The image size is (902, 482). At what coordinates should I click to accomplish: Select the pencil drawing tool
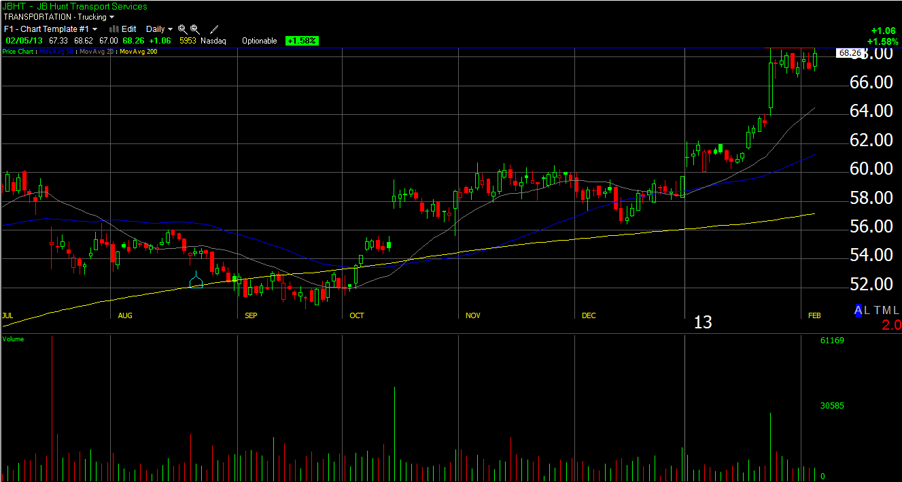click(x=214, y=29)
